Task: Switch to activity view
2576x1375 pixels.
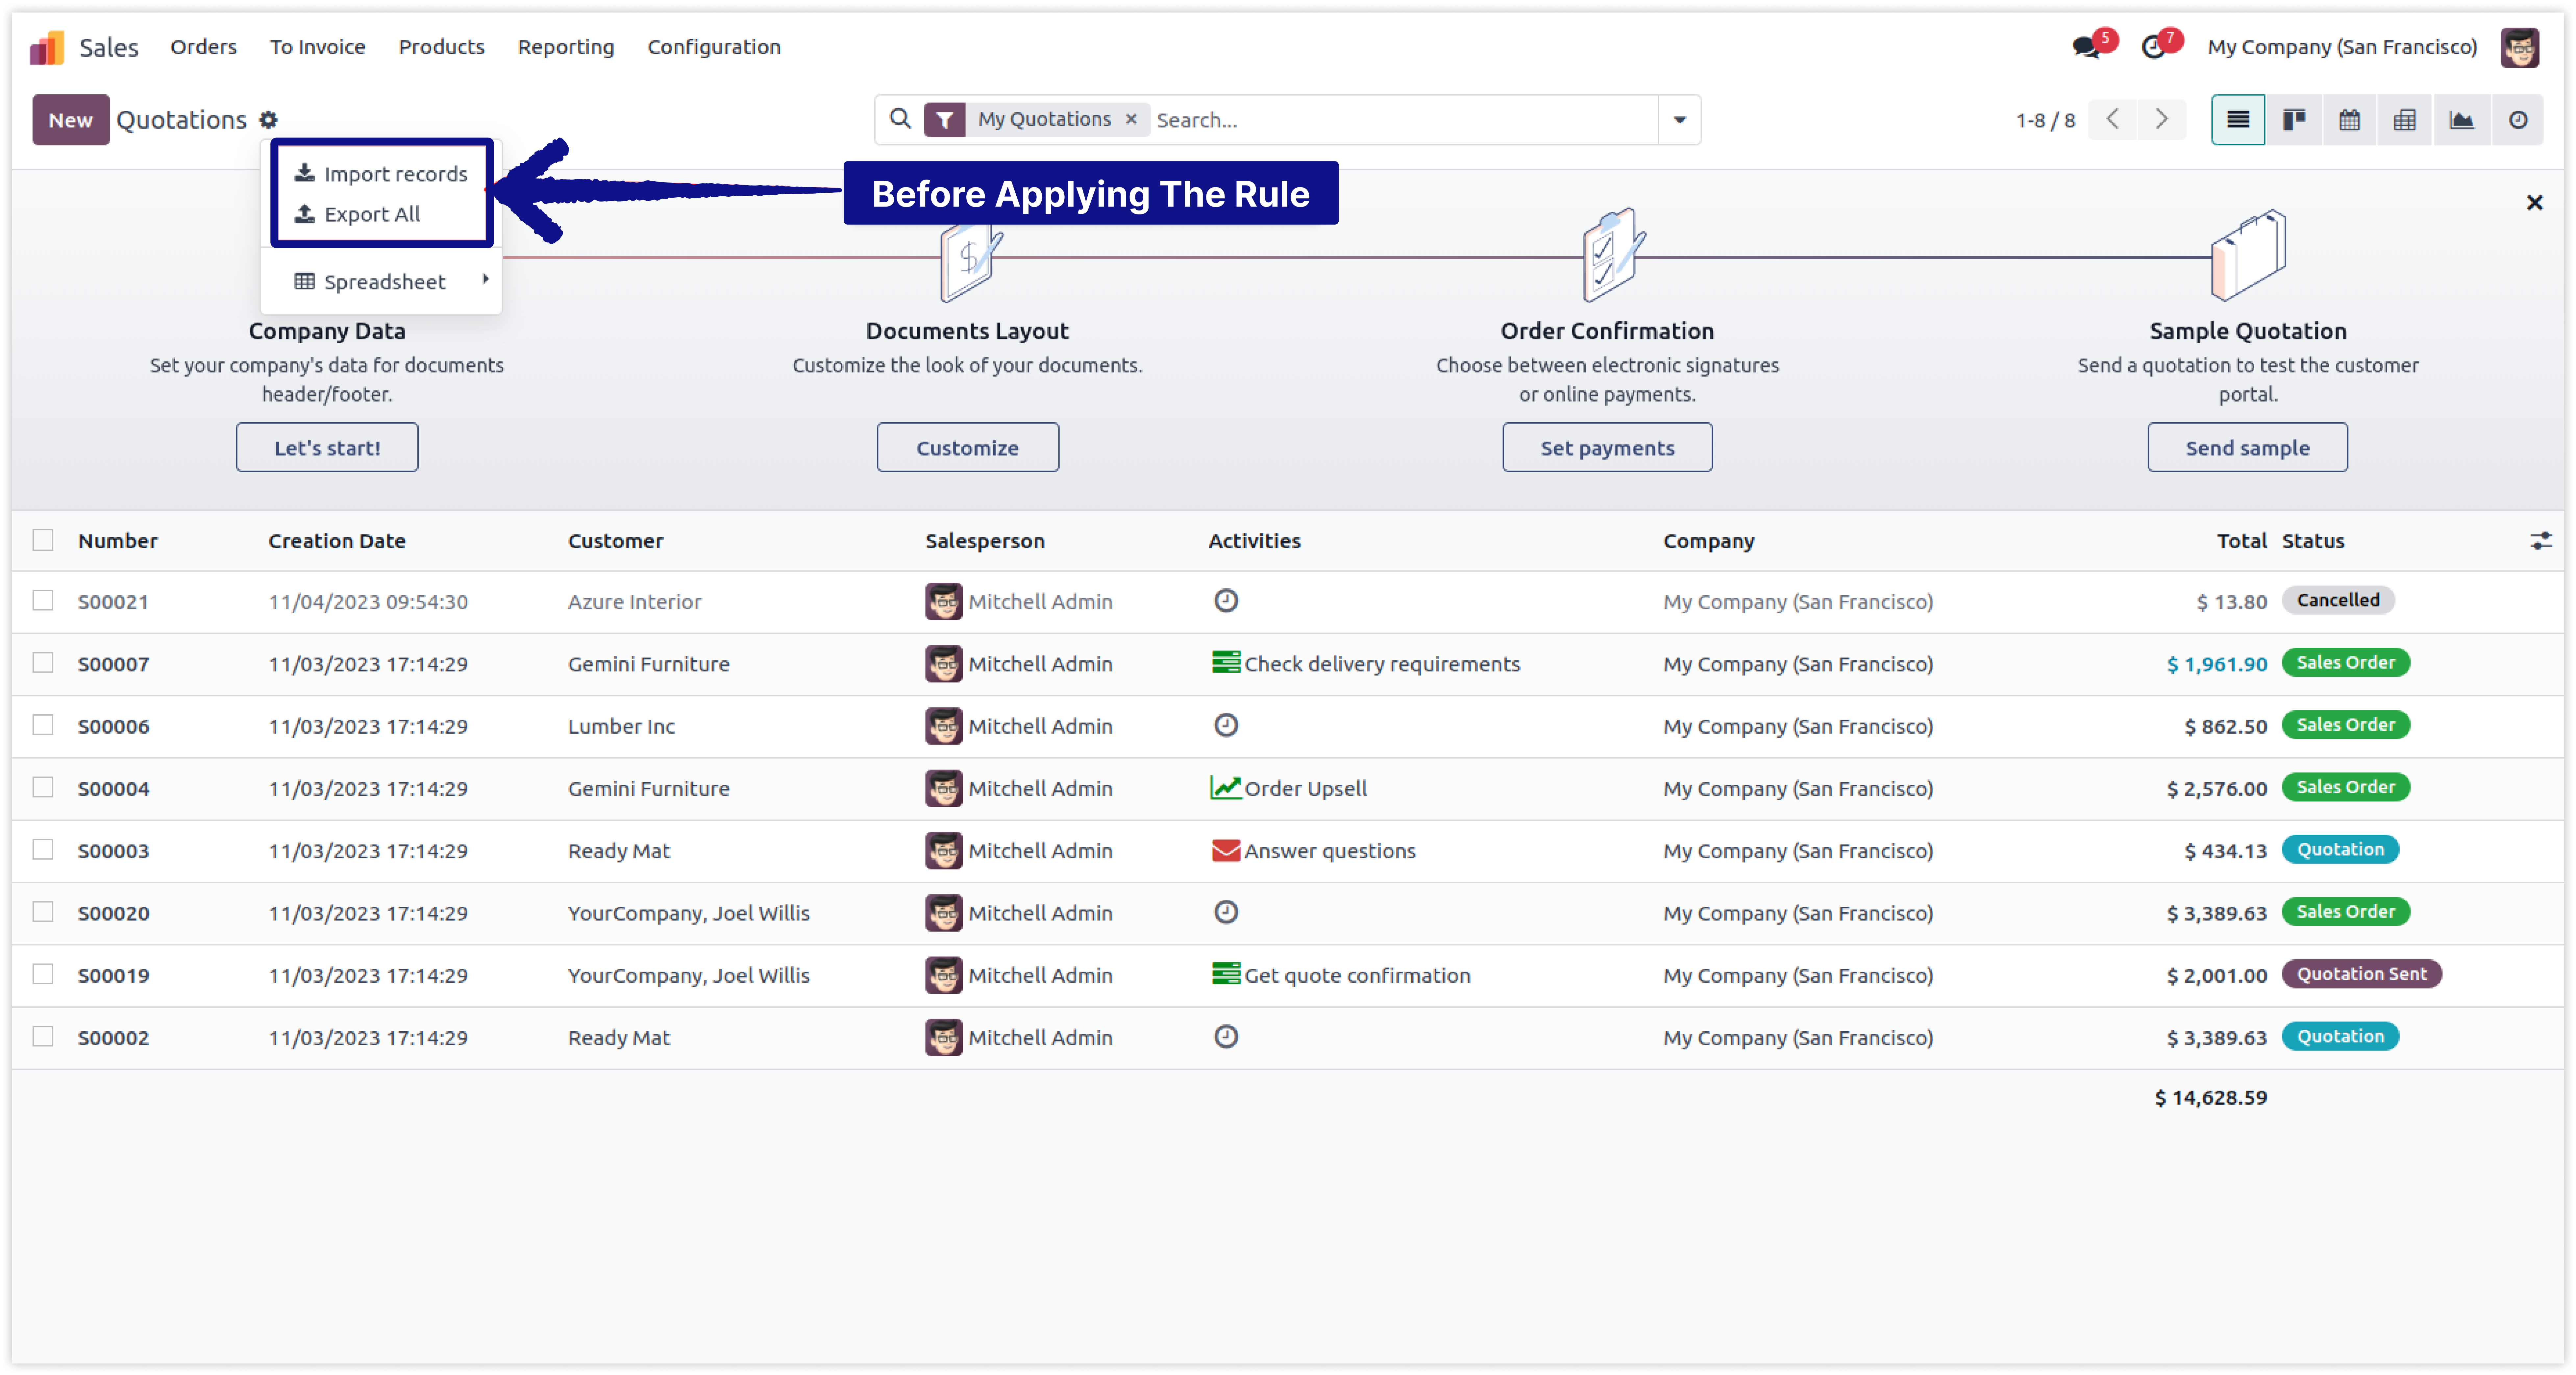Action: point(2518,120)
